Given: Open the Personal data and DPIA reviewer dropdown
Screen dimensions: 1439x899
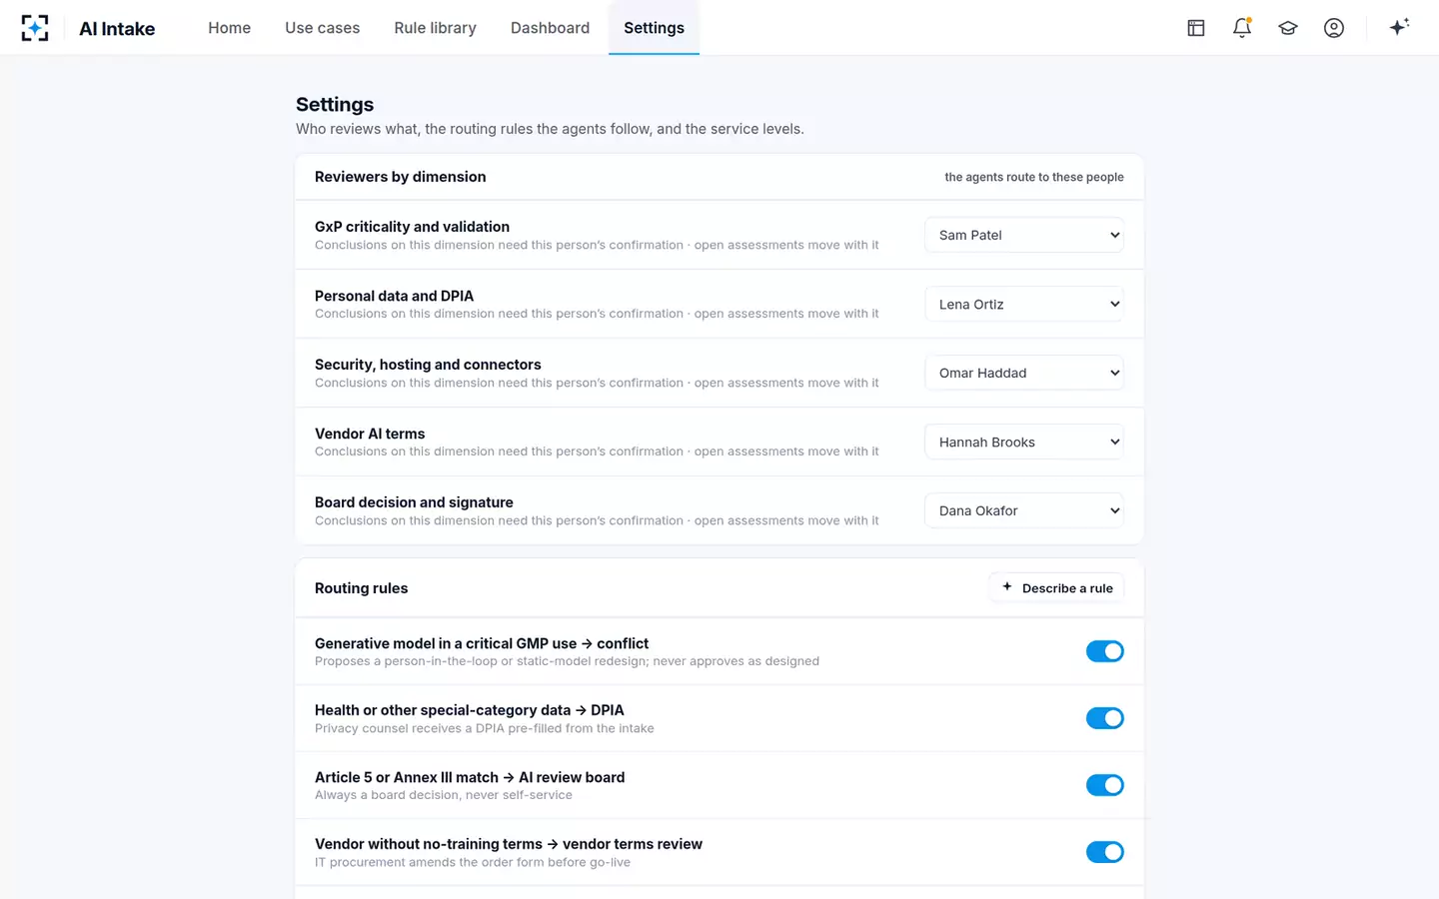Looking at the screenshot, I should [1024, 304].
